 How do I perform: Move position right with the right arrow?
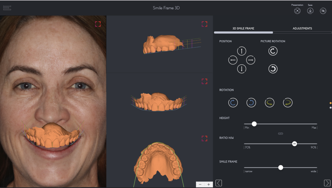pyautogui.click(x=251, y=60)
